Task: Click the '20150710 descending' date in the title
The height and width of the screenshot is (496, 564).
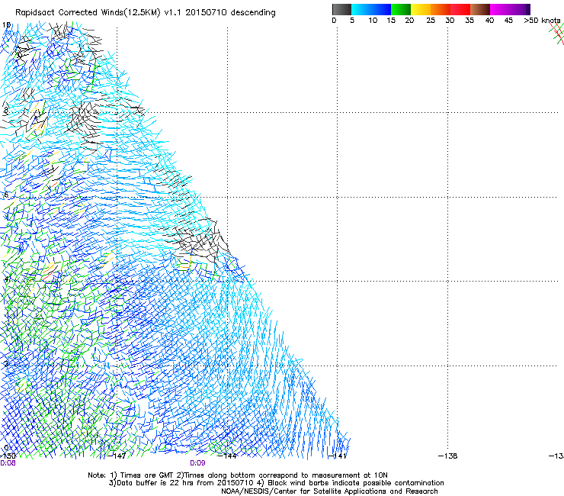Action: coord(231,13)
